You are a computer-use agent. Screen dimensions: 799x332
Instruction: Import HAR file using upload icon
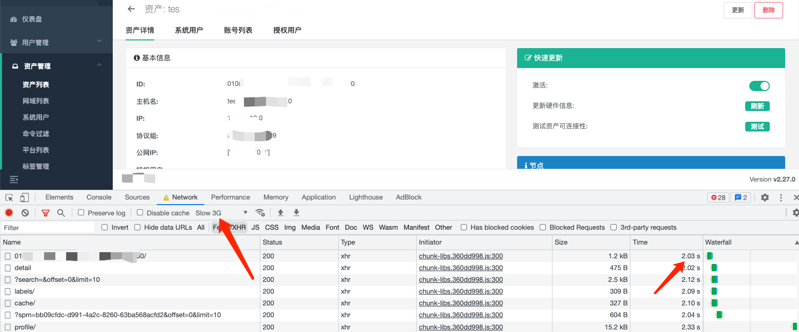280,212
